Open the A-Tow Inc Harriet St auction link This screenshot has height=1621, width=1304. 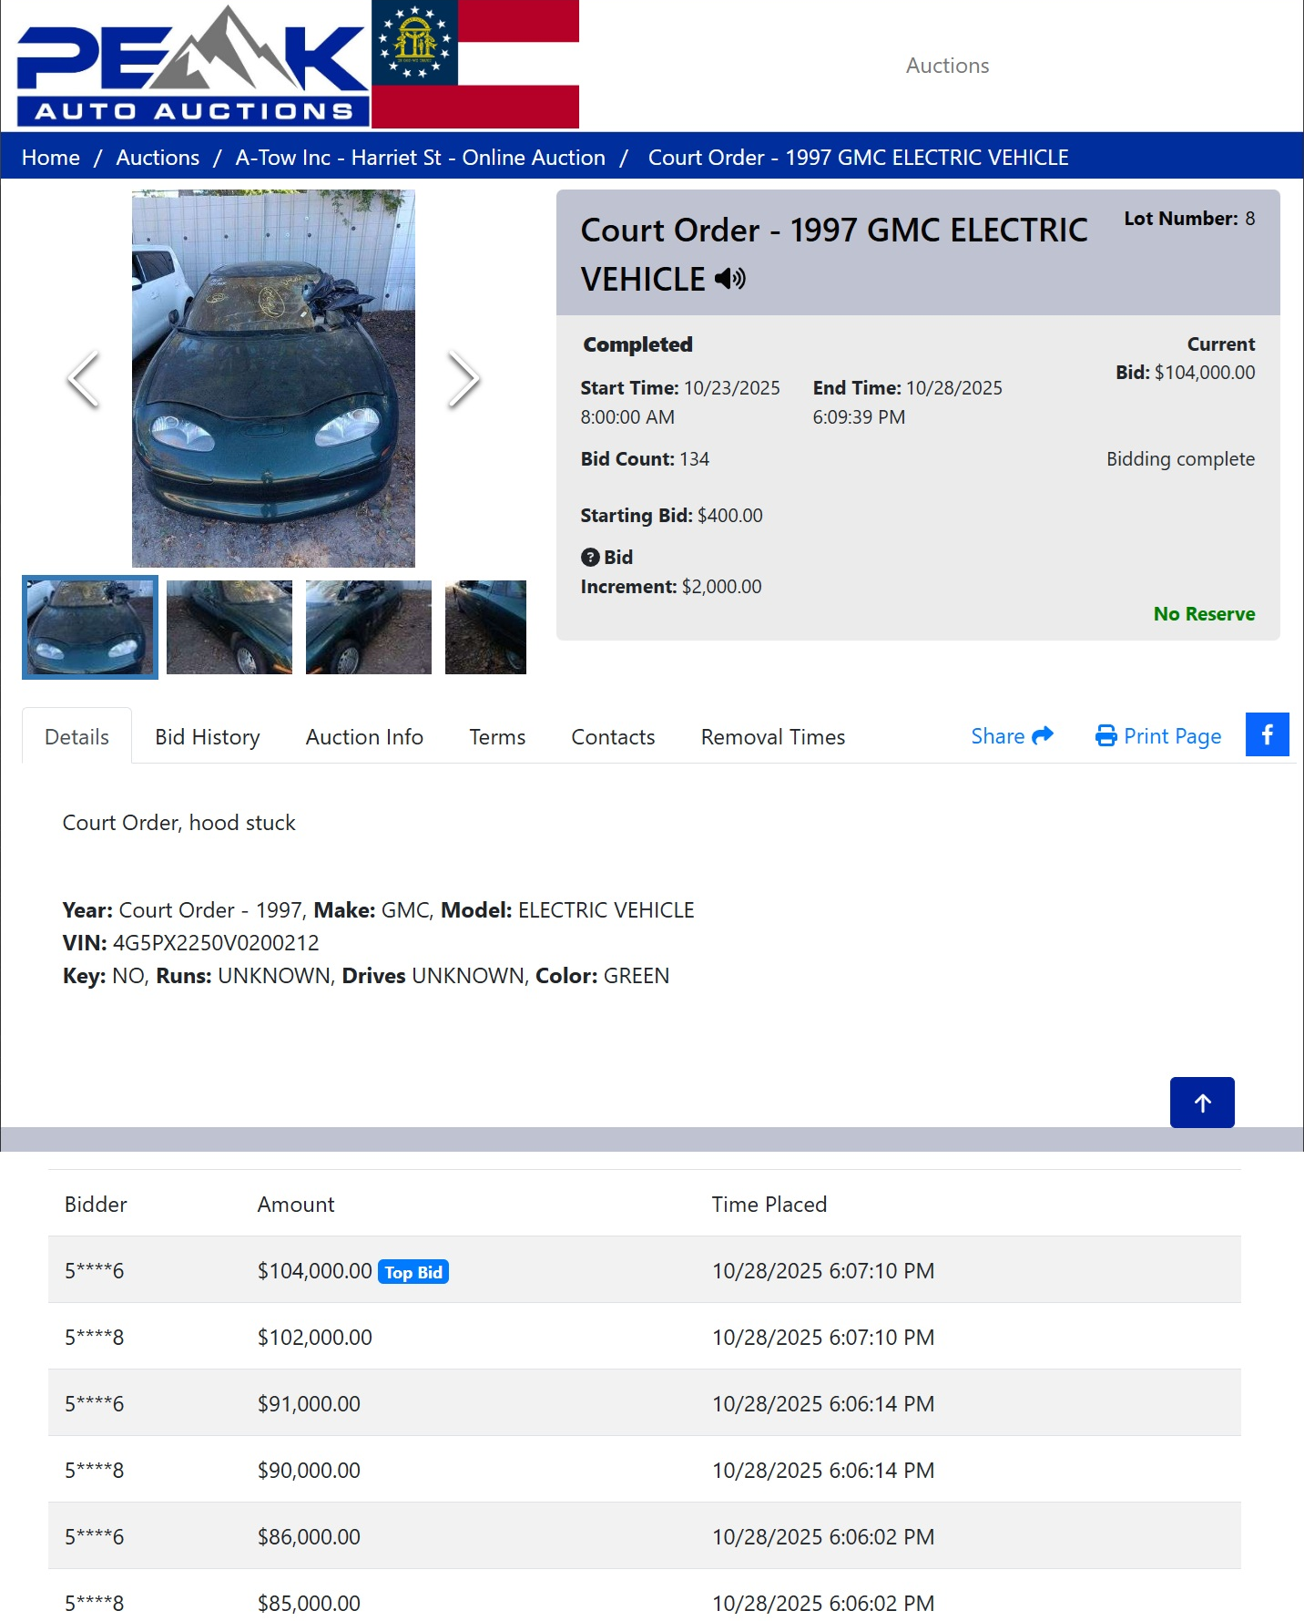click(420, 158)
